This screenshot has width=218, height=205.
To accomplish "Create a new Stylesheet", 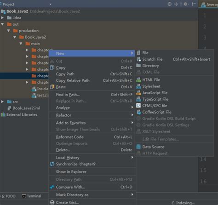I will click(175, 86).
